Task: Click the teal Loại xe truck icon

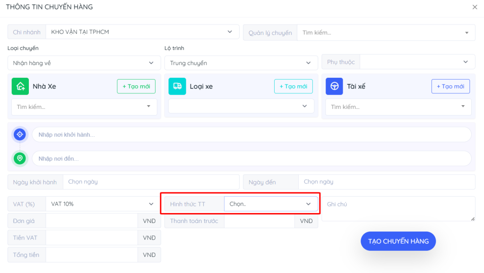Action: click(x=177, y=86)
